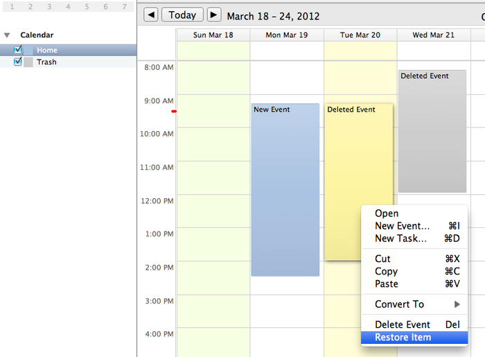Viewport: 485px width, 357px height.
Task: Click the Sun Mar 18 column header
Action: (x=213, y=35)
